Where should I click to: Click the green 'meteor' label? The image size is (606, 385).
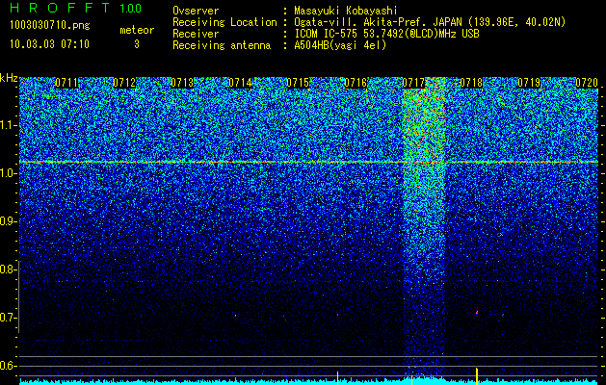(137, 30)
